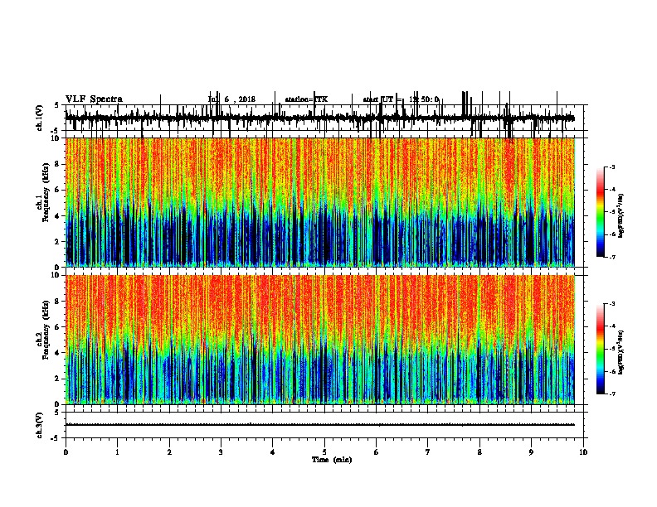Click the -3 label on ch.1 color bar

612,167
